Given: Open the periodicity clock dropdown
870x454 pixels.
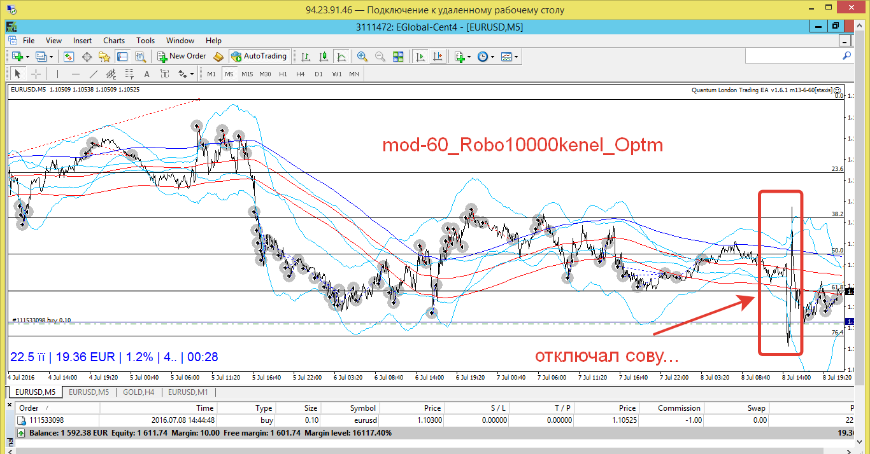Looking at the screenshot, I should point(486,57).
